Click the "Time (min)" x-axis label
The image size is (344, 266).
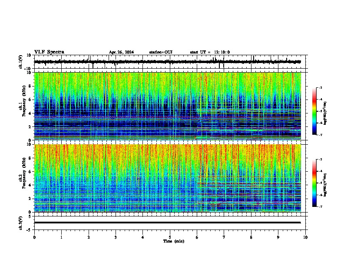coord(174,241)
